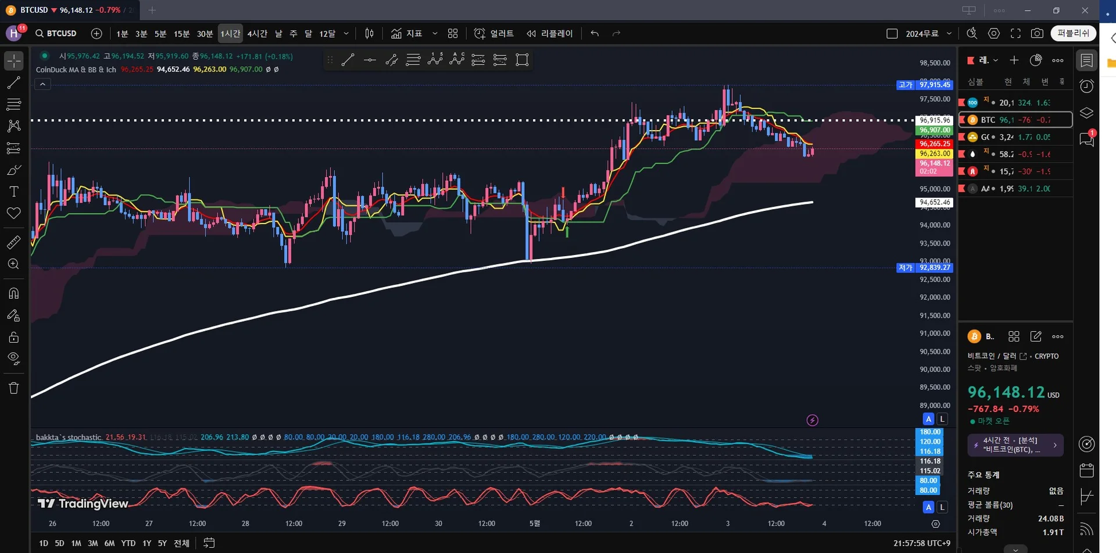Toggle log scale L on stochastic pane
The height and width of the screenshot is (553, 1116).
tap(942, 507)
